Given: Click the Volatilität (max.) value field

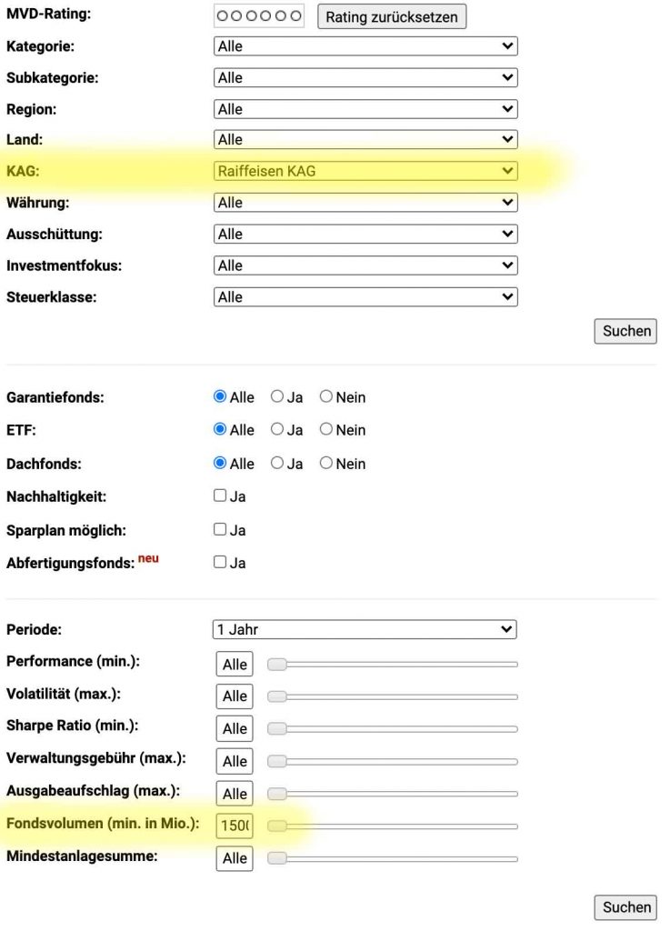Looking at the screenshot, I should click(235, 696).
